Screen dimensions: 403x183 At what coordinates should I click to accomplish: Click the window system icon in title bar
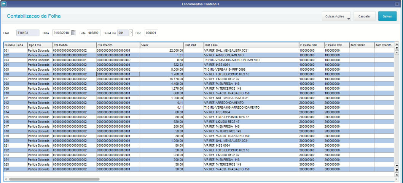[x=3, y=4]
